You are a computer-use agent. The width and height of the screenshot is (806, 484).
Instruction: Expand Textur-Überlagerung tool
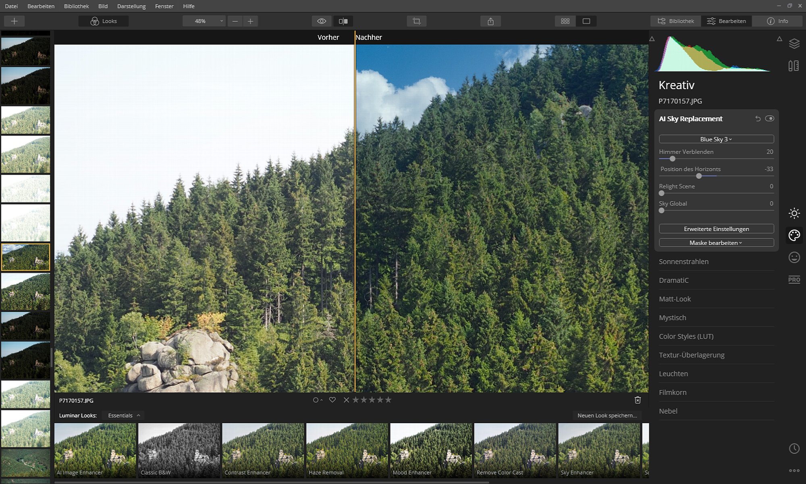pos(716,355)
